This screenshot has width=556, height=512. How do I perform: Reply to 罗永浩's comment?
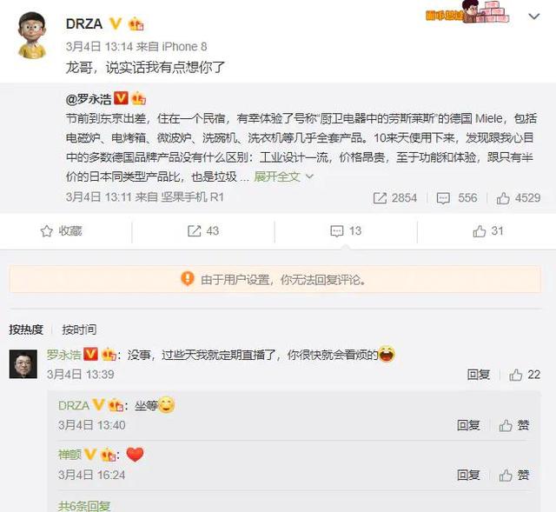point(479,375)
